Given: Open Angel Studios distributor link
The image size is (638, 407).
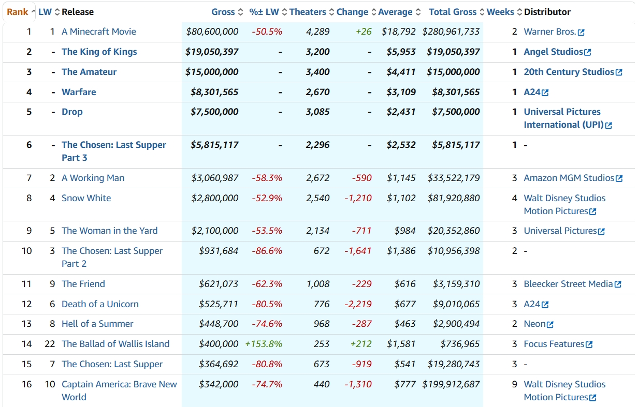Looking at the screenshot, I should [x=553, y=52].
